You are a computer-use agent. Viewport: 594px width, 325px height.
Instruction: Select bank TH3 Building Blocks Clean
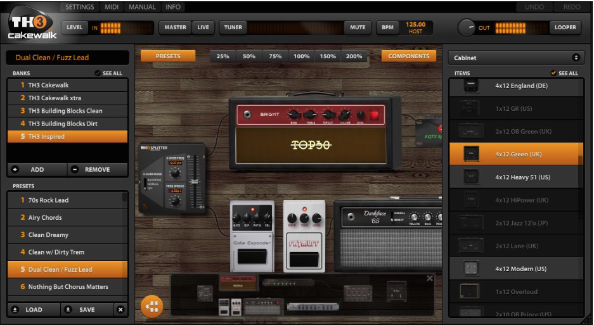pyautogui.click(x=67, y=111)
